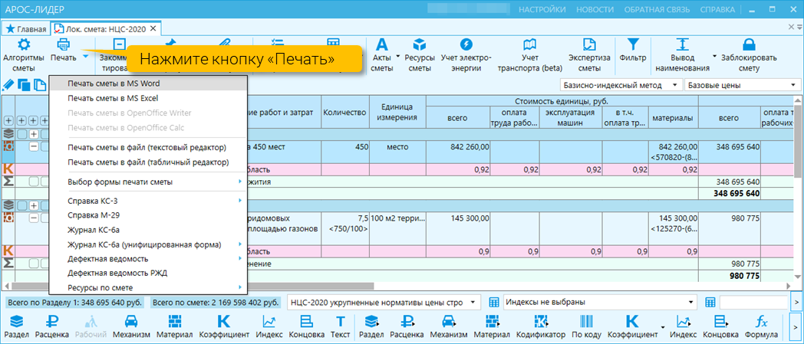Viewport: 804px width, 344px height.
Task: Click Концовка icon next to Формула
Action: (x=721, y=322)
